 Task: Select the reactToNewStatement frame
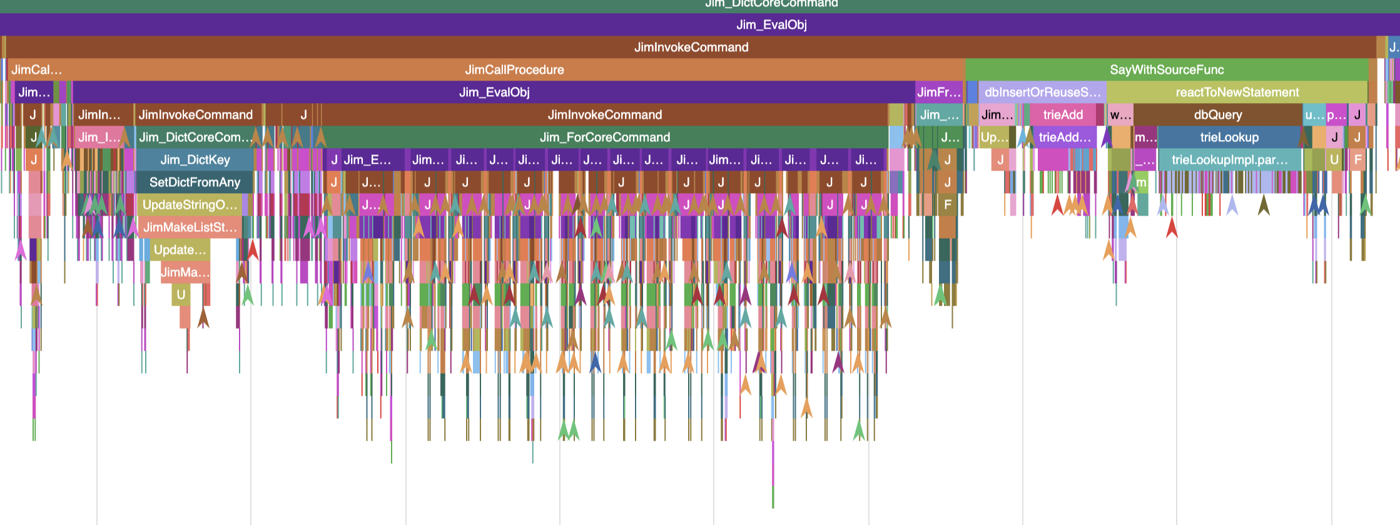(1237, 92)
